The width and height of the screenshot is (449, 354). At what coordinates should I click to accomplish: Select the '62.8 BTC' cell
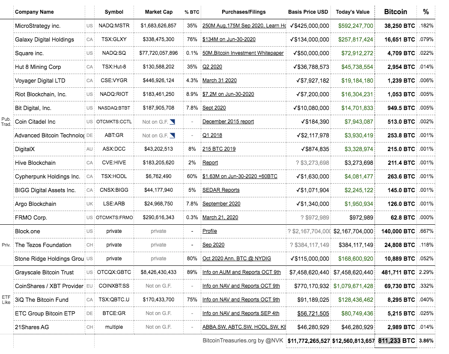[x=396, y=218]
